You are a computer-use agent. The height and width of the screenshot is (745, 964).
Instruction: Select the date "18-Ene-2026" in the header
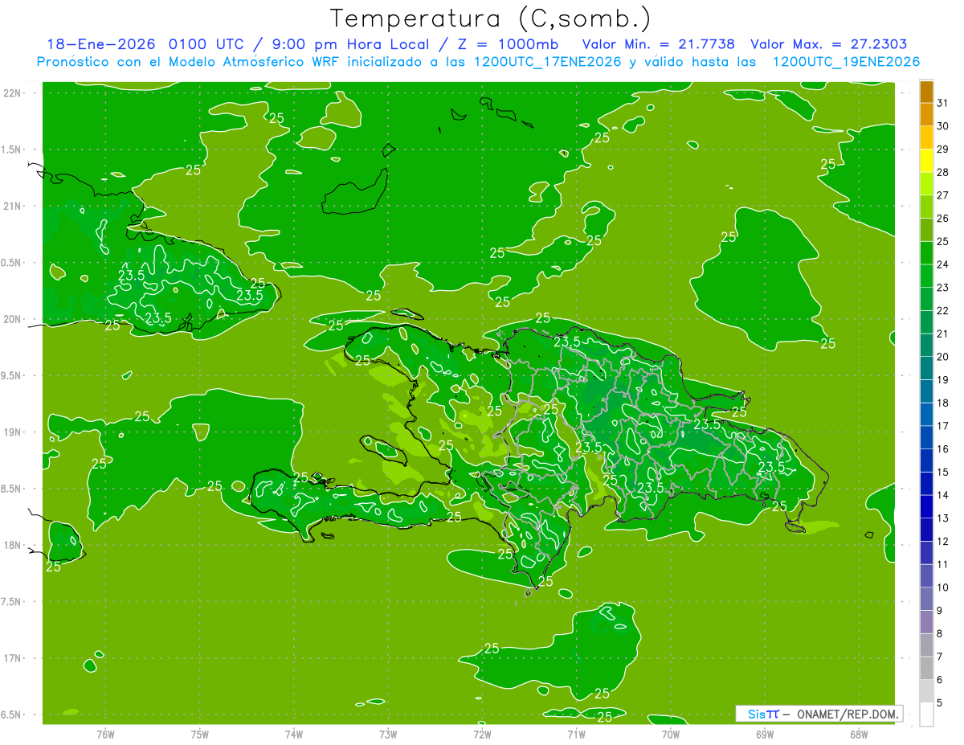(x=101, y=44)
